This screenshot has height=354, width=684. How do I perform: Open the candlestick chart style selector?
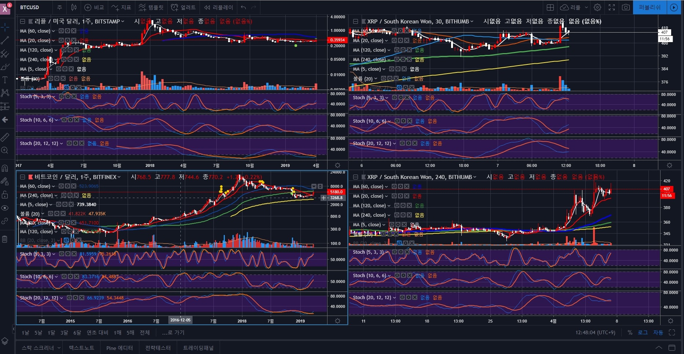click(x=74, y=7)
